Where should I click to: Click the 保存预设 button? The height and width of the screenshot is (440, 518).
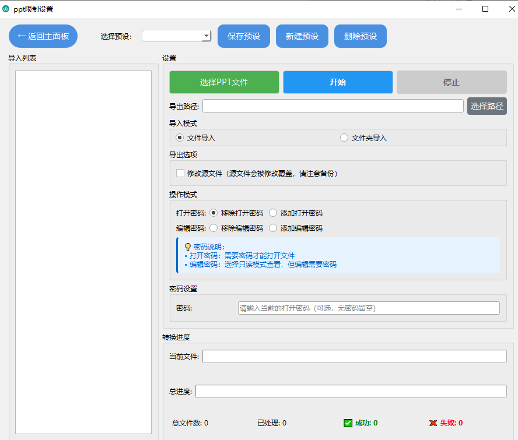244,36
